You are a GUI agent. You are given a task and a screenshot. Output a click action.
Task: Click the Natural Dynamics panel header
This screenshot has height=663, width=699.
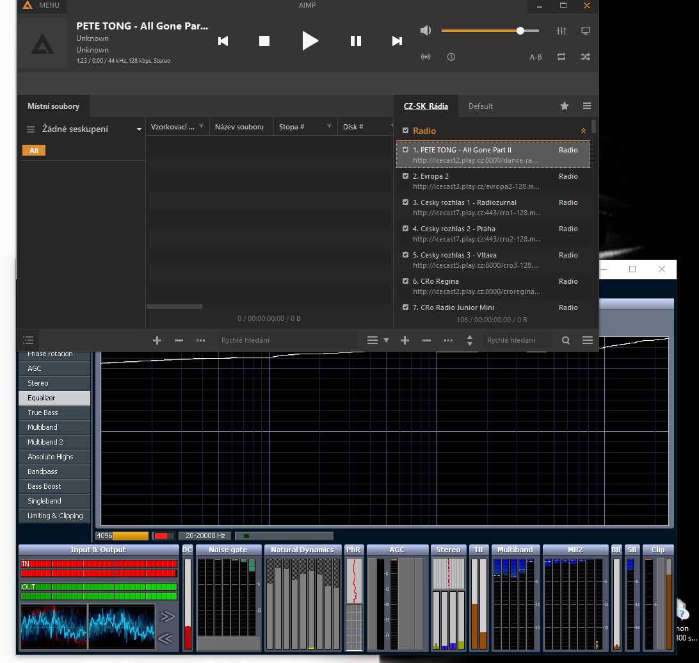click(302, 550)
